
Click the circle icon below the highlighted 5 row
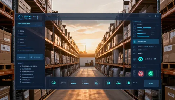[x=134, y=47]
